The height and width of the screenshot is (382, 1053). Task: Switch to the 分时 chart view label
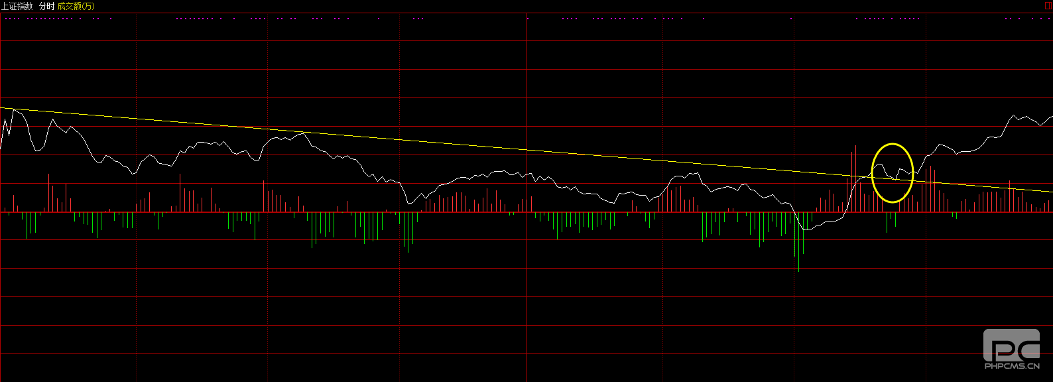(46, 6)
